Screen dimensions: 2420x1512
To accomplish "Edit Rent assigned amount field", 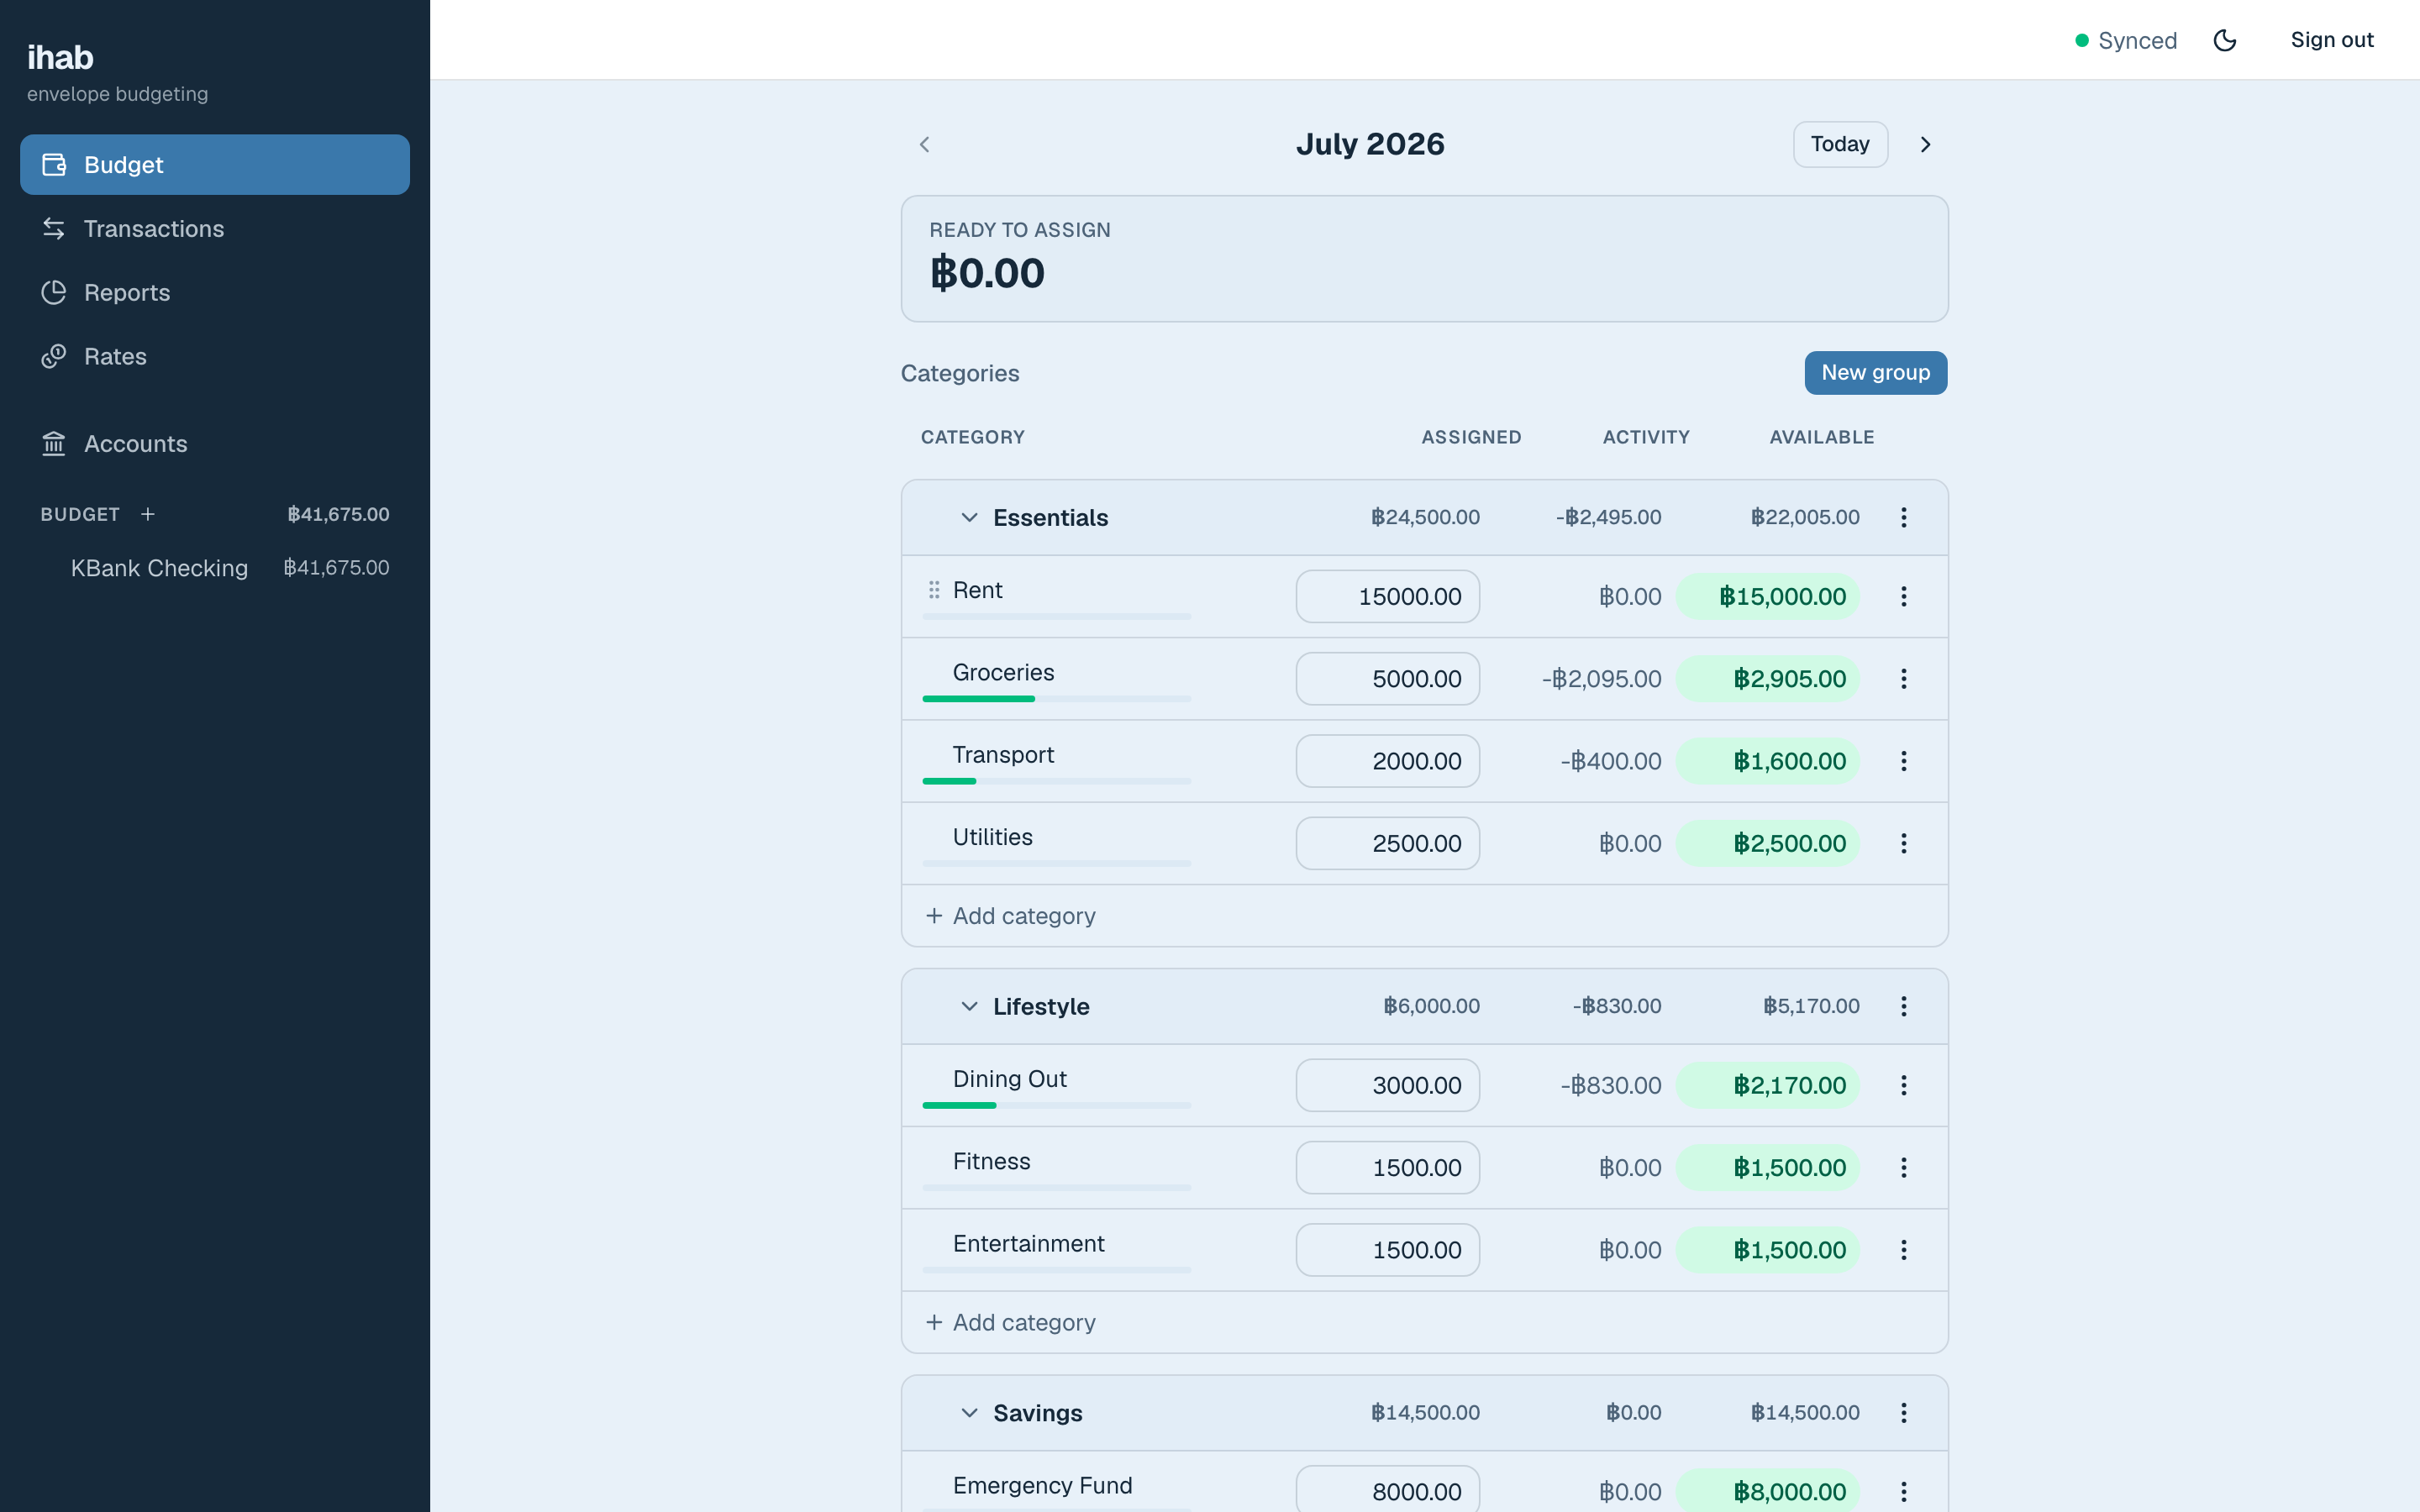I will pos(1388,597).
